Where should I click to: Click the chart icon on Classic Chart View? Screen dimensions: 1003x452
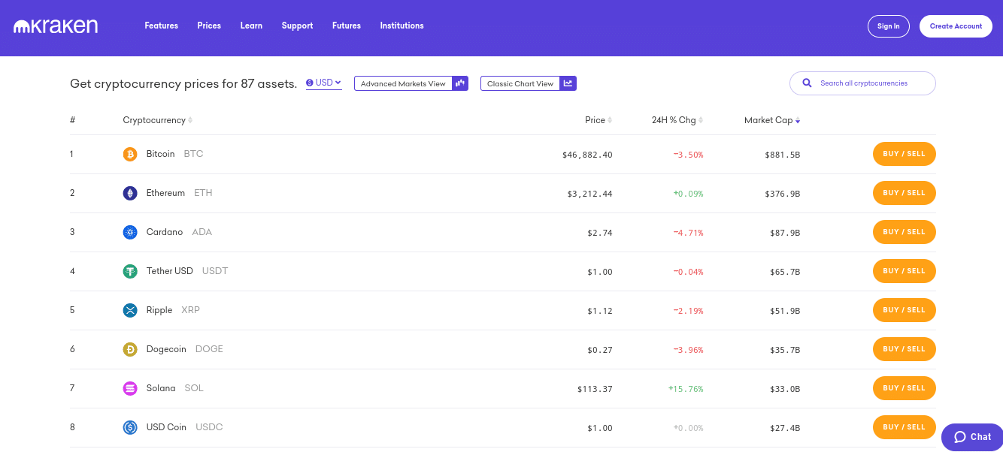coord(568,83)
